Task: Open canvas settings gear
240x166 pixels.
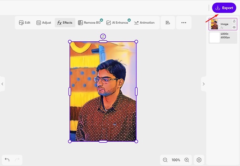Action: point(199,160)
